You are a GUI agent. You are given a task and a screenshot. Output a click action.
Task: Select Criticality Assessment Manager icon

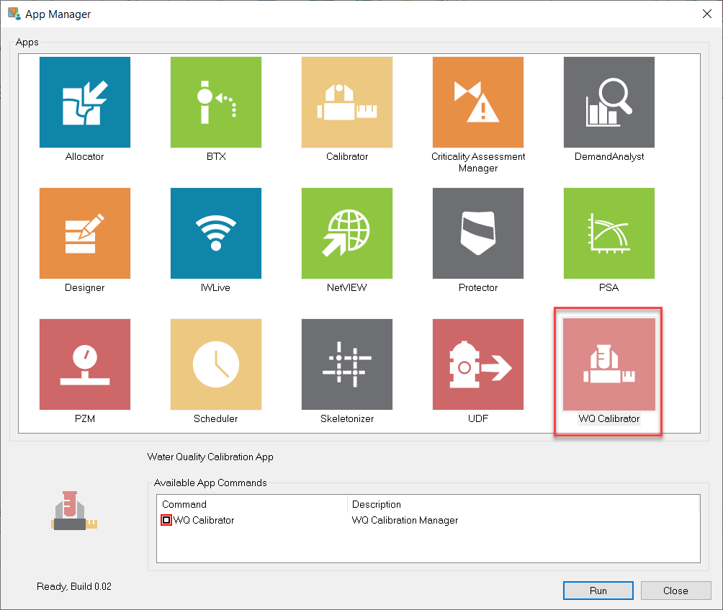tap(477, 102)
